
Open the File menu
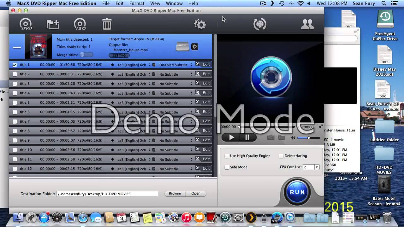pyautogui.click(x=106, y=3)
